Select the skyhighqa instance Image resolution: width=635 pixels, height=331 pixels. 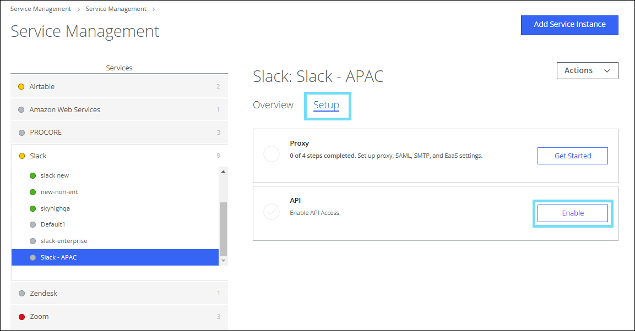115,208
